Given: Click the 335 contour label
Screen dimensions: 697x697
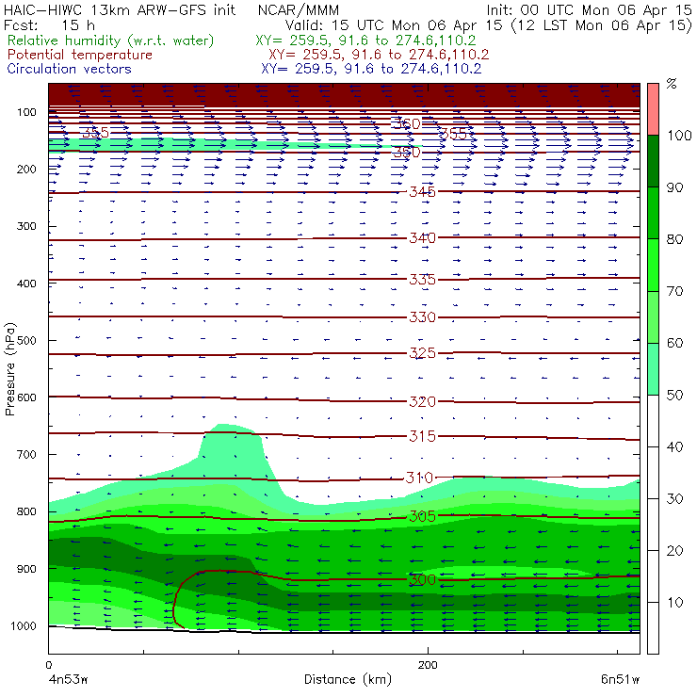Looking at the screenshot, I should pos(422,280).
